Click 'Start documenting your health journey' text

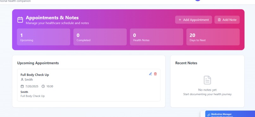point(207,94)
